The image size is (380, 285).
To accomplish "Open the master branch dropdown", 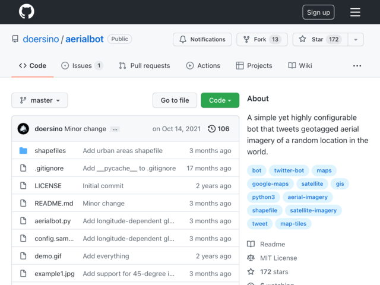I will tap(40, 100).
